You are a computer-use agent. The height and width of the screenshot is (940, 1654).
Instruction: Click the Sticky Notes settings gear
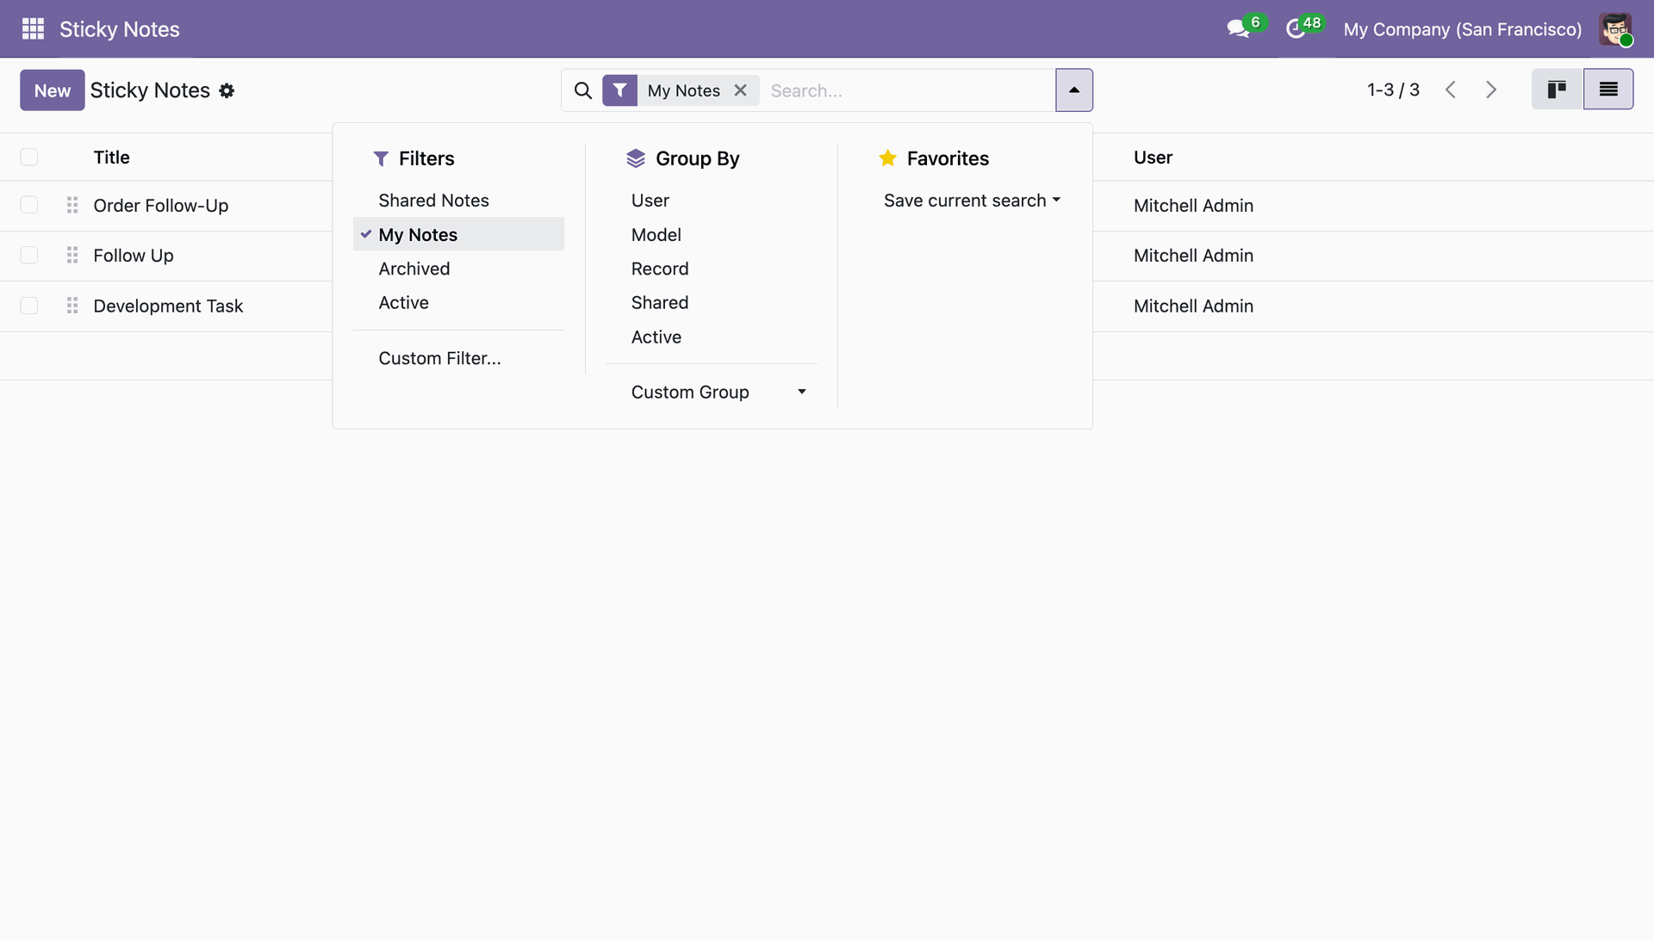(x=227, y=90)
